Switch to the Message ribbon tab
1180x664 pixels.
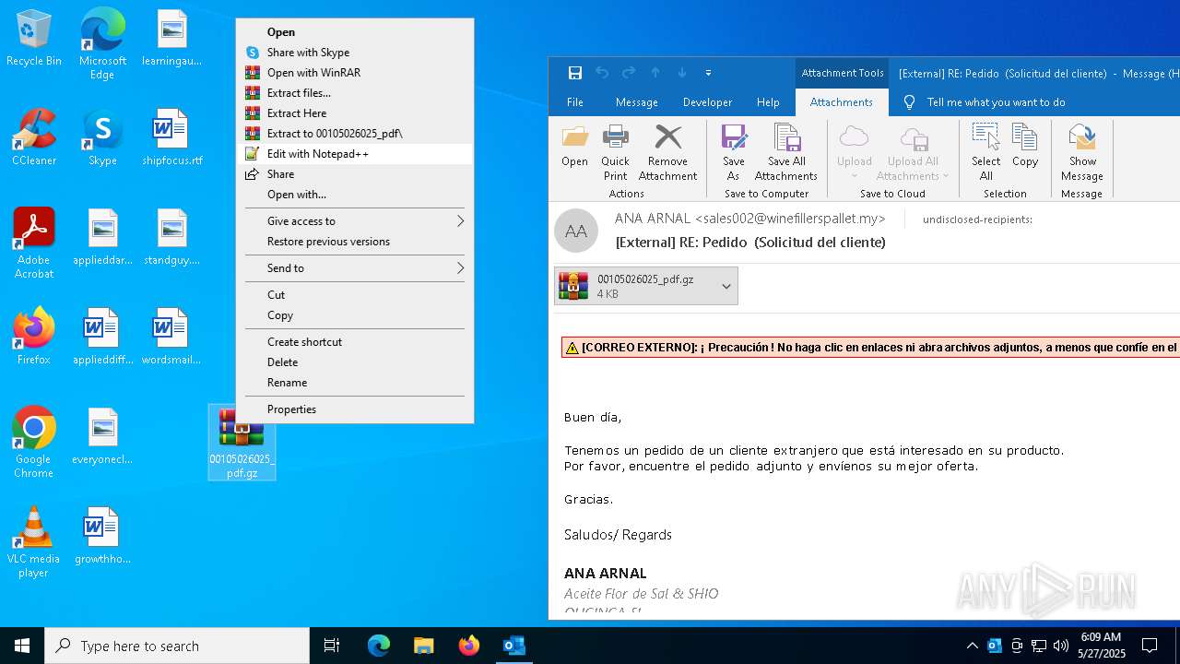tap(637, 102)
